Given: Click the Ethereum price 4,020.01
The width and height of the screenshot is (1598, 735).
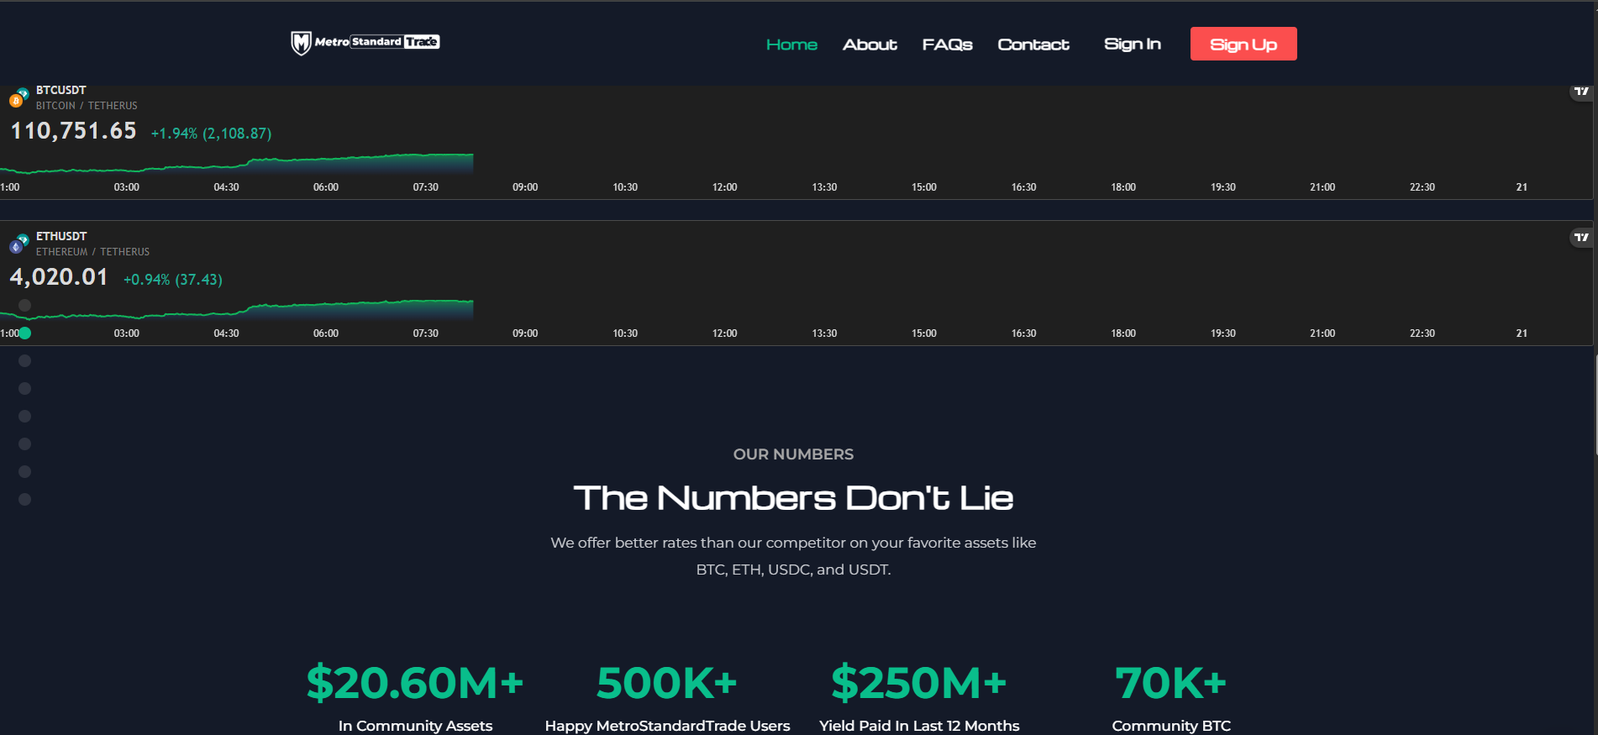Looking at the screenshot, I should tap(59, 277).
